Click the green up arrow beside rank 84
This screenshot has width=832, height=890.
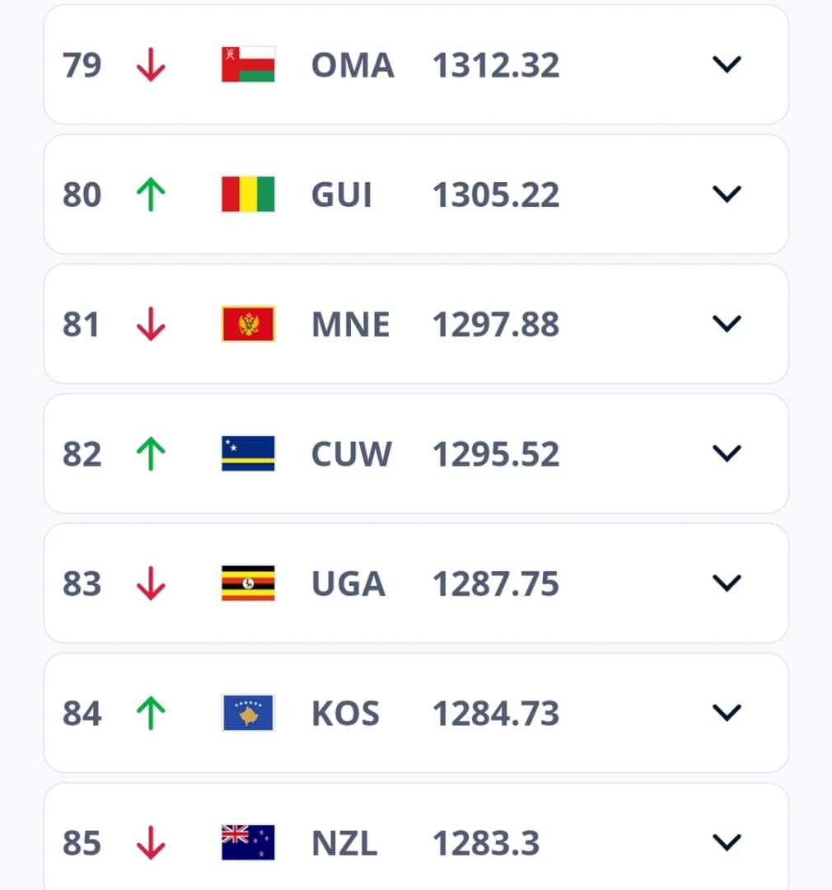(x=151, y=714)
